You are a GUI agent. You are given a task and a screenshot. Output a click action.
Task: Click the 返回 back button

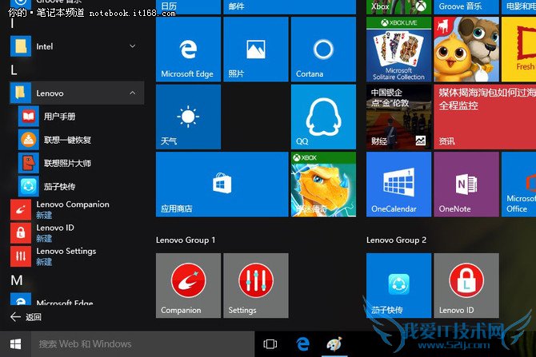point(26,317)
